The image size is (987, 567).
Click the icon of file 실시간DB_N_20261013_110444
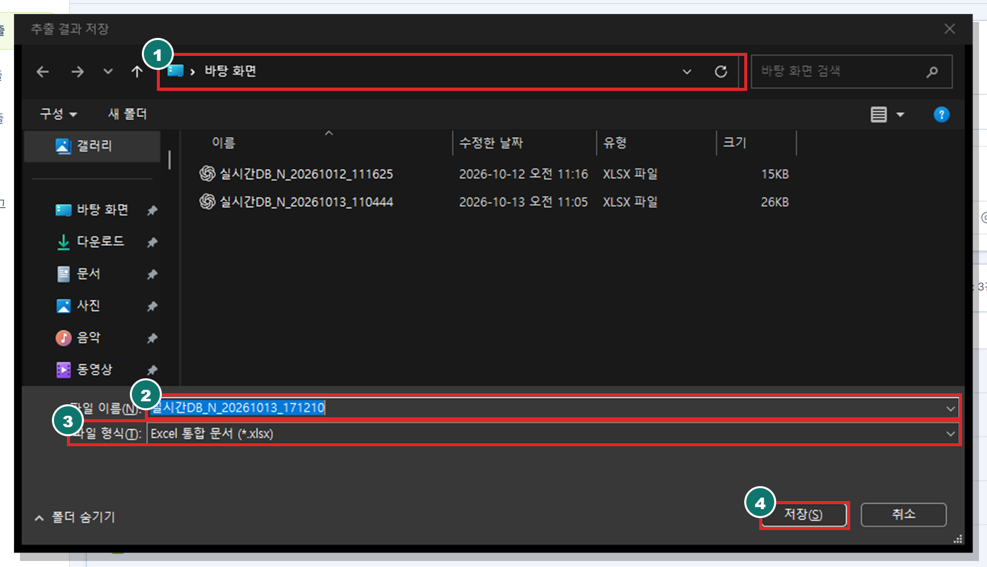(207, 202)
